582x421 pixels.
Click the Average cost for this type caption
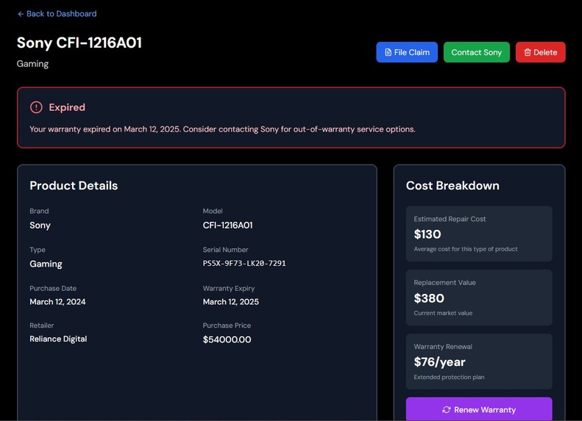(x=466, y=249)
